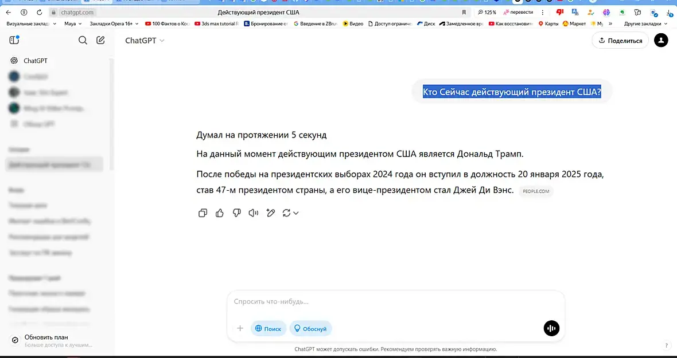Give the response a thumbs up
Screen dimensions: 677x358
(x=220, y=213)
